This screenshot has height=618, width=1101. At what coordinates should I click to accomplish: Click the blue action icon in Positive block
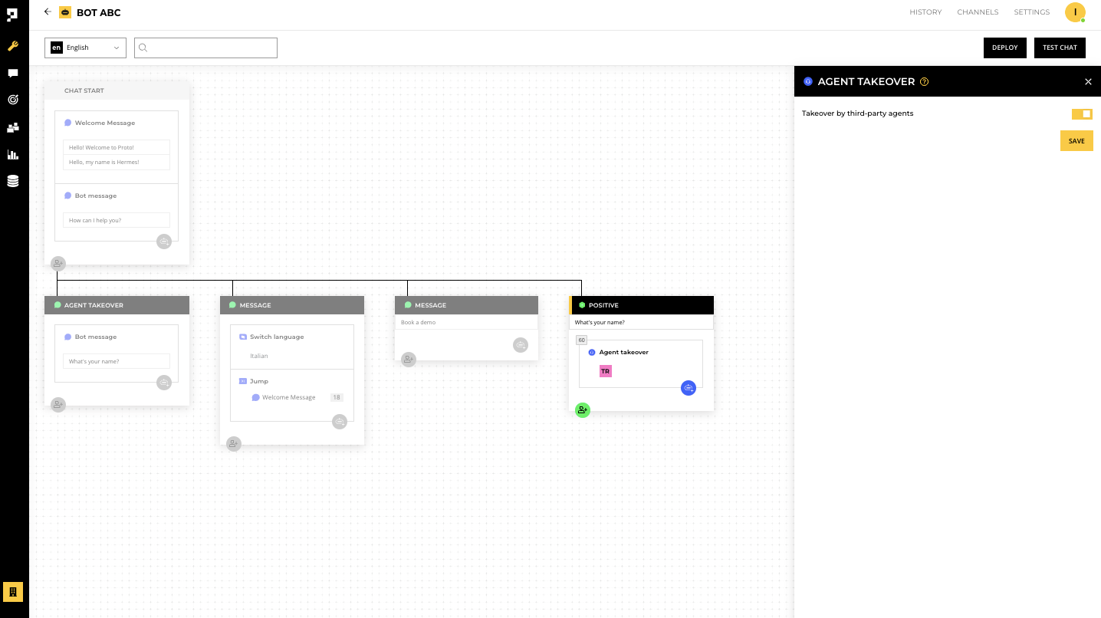pyautogui.click(x=689, y=388)
